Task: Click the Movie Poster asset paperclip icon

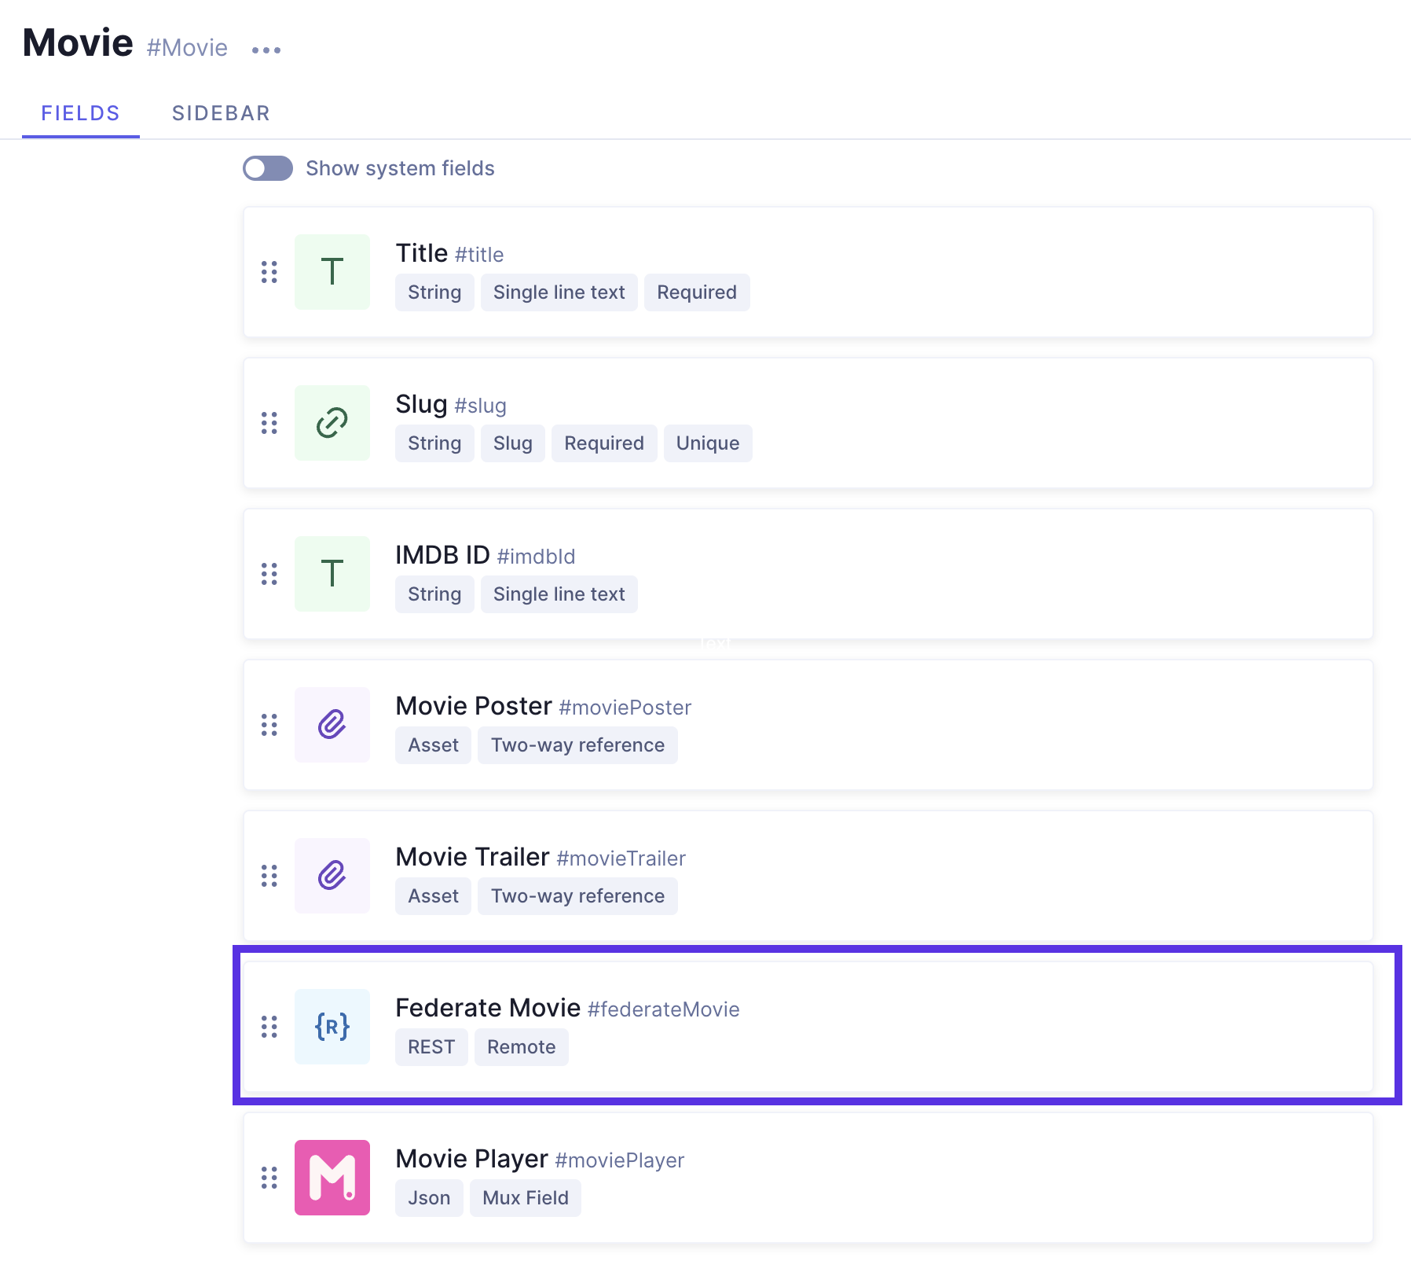Action: click(332, 724)
